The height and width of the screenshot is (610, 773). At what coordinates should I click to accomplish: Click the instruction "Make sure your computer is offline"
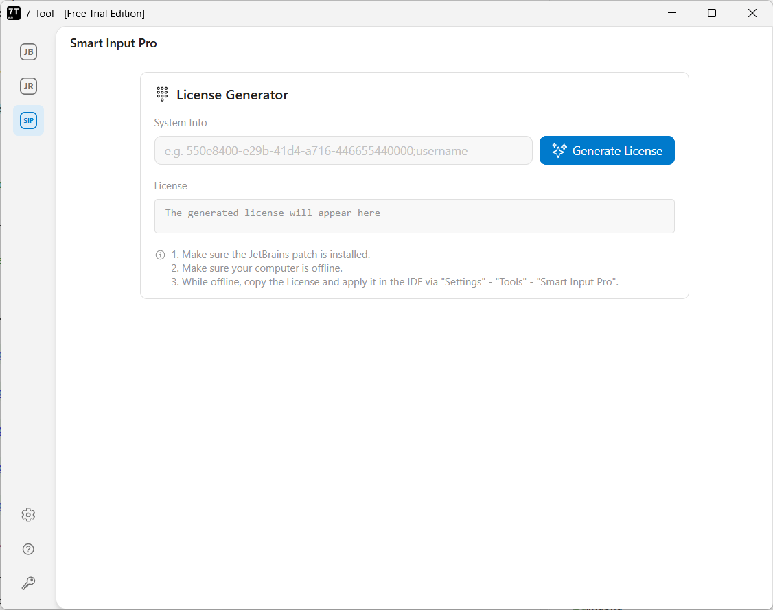tap(257, 268)
